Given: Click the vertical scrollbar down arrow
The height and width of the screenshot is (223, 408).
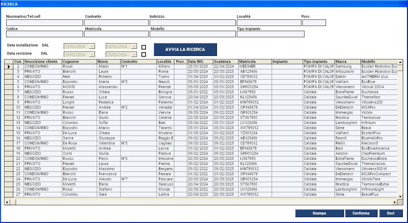Looking at the screenshot, I should [400, 197].
